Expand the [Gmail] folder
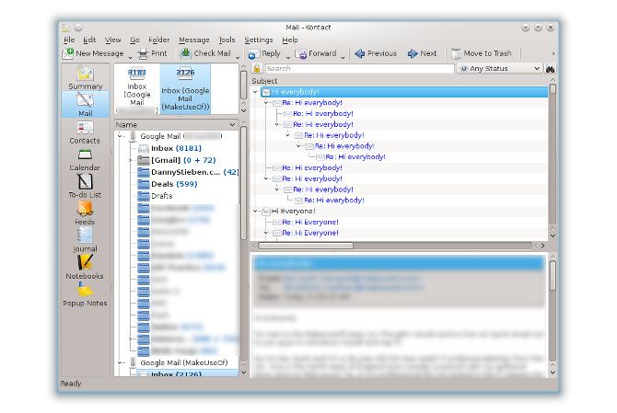 point(130,160)
